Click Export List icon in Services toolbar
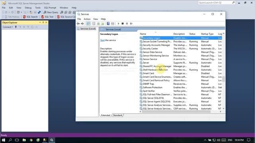The image size is (255, 143). (102, 24)
